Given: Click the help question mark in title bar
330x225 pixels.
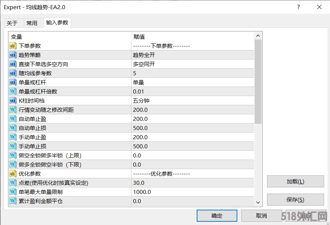Looking at the screenshot, I should [299, 7].
